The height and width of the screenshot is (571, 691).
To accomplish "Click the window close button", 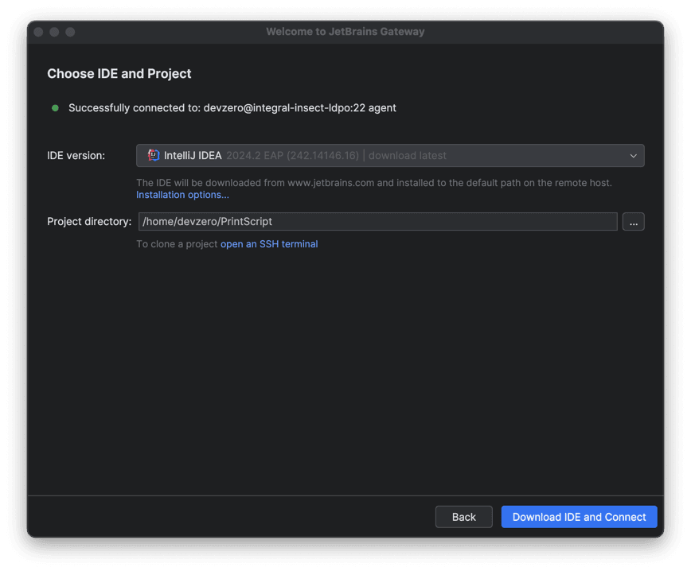I will click(x=38, y=32).
